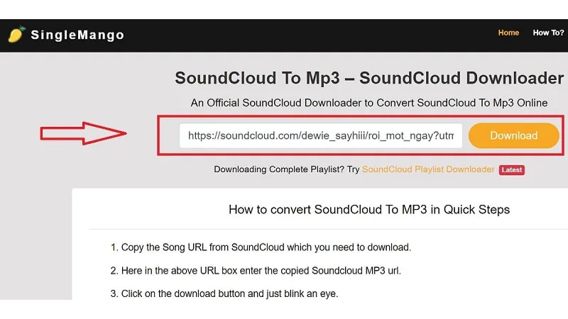
Task: Click step 2 about entering the copied url
Action: point(256,271)
